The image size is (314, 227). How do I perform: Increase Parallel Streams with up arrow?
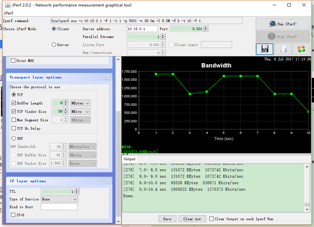point(163,35)
